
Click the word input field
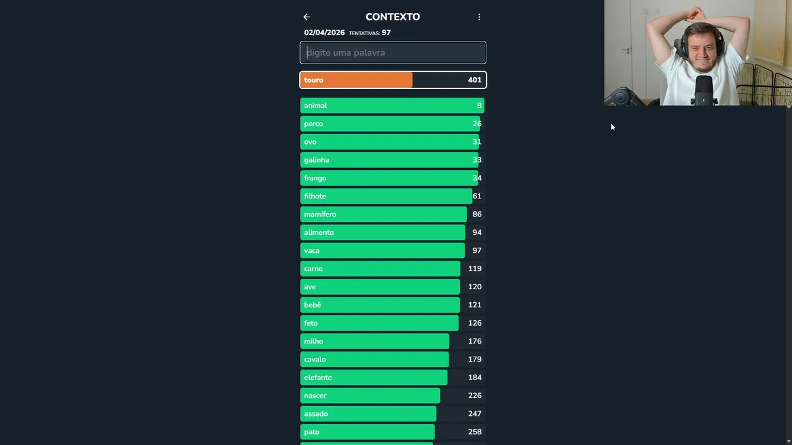393,53
